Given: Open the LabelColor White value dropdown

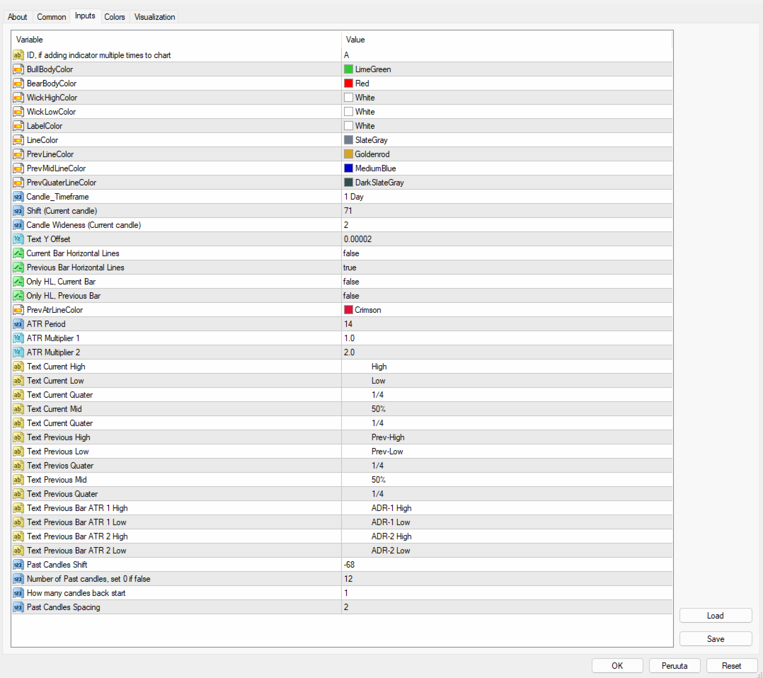Looking at the screenshot, I should (x=507, y=125).
